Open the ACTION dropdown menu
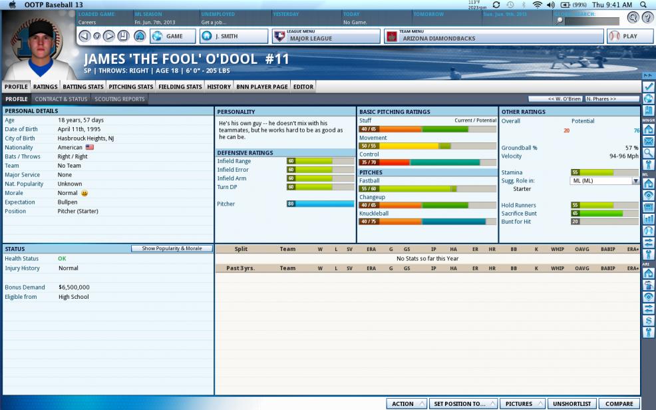 [x=407, y=403]
